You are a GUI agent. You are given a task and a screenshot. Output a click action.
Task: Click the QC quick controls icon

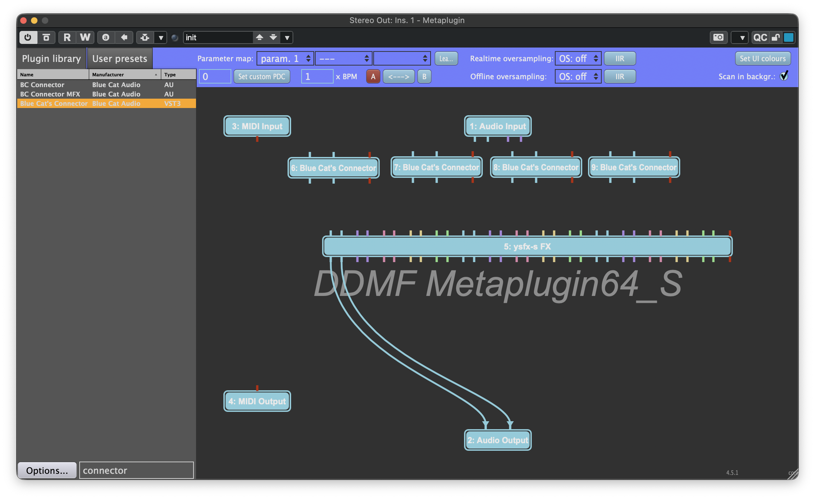pyautogui.click(x=760, y=37)
